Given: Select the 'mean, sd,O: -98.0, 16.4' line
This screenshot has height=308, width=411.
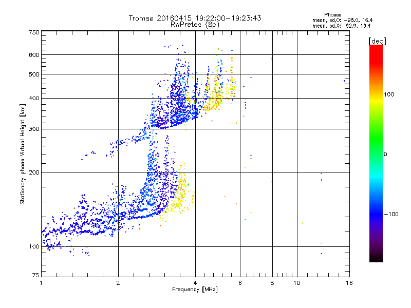Looking at the screenshot, I should 342,20.
